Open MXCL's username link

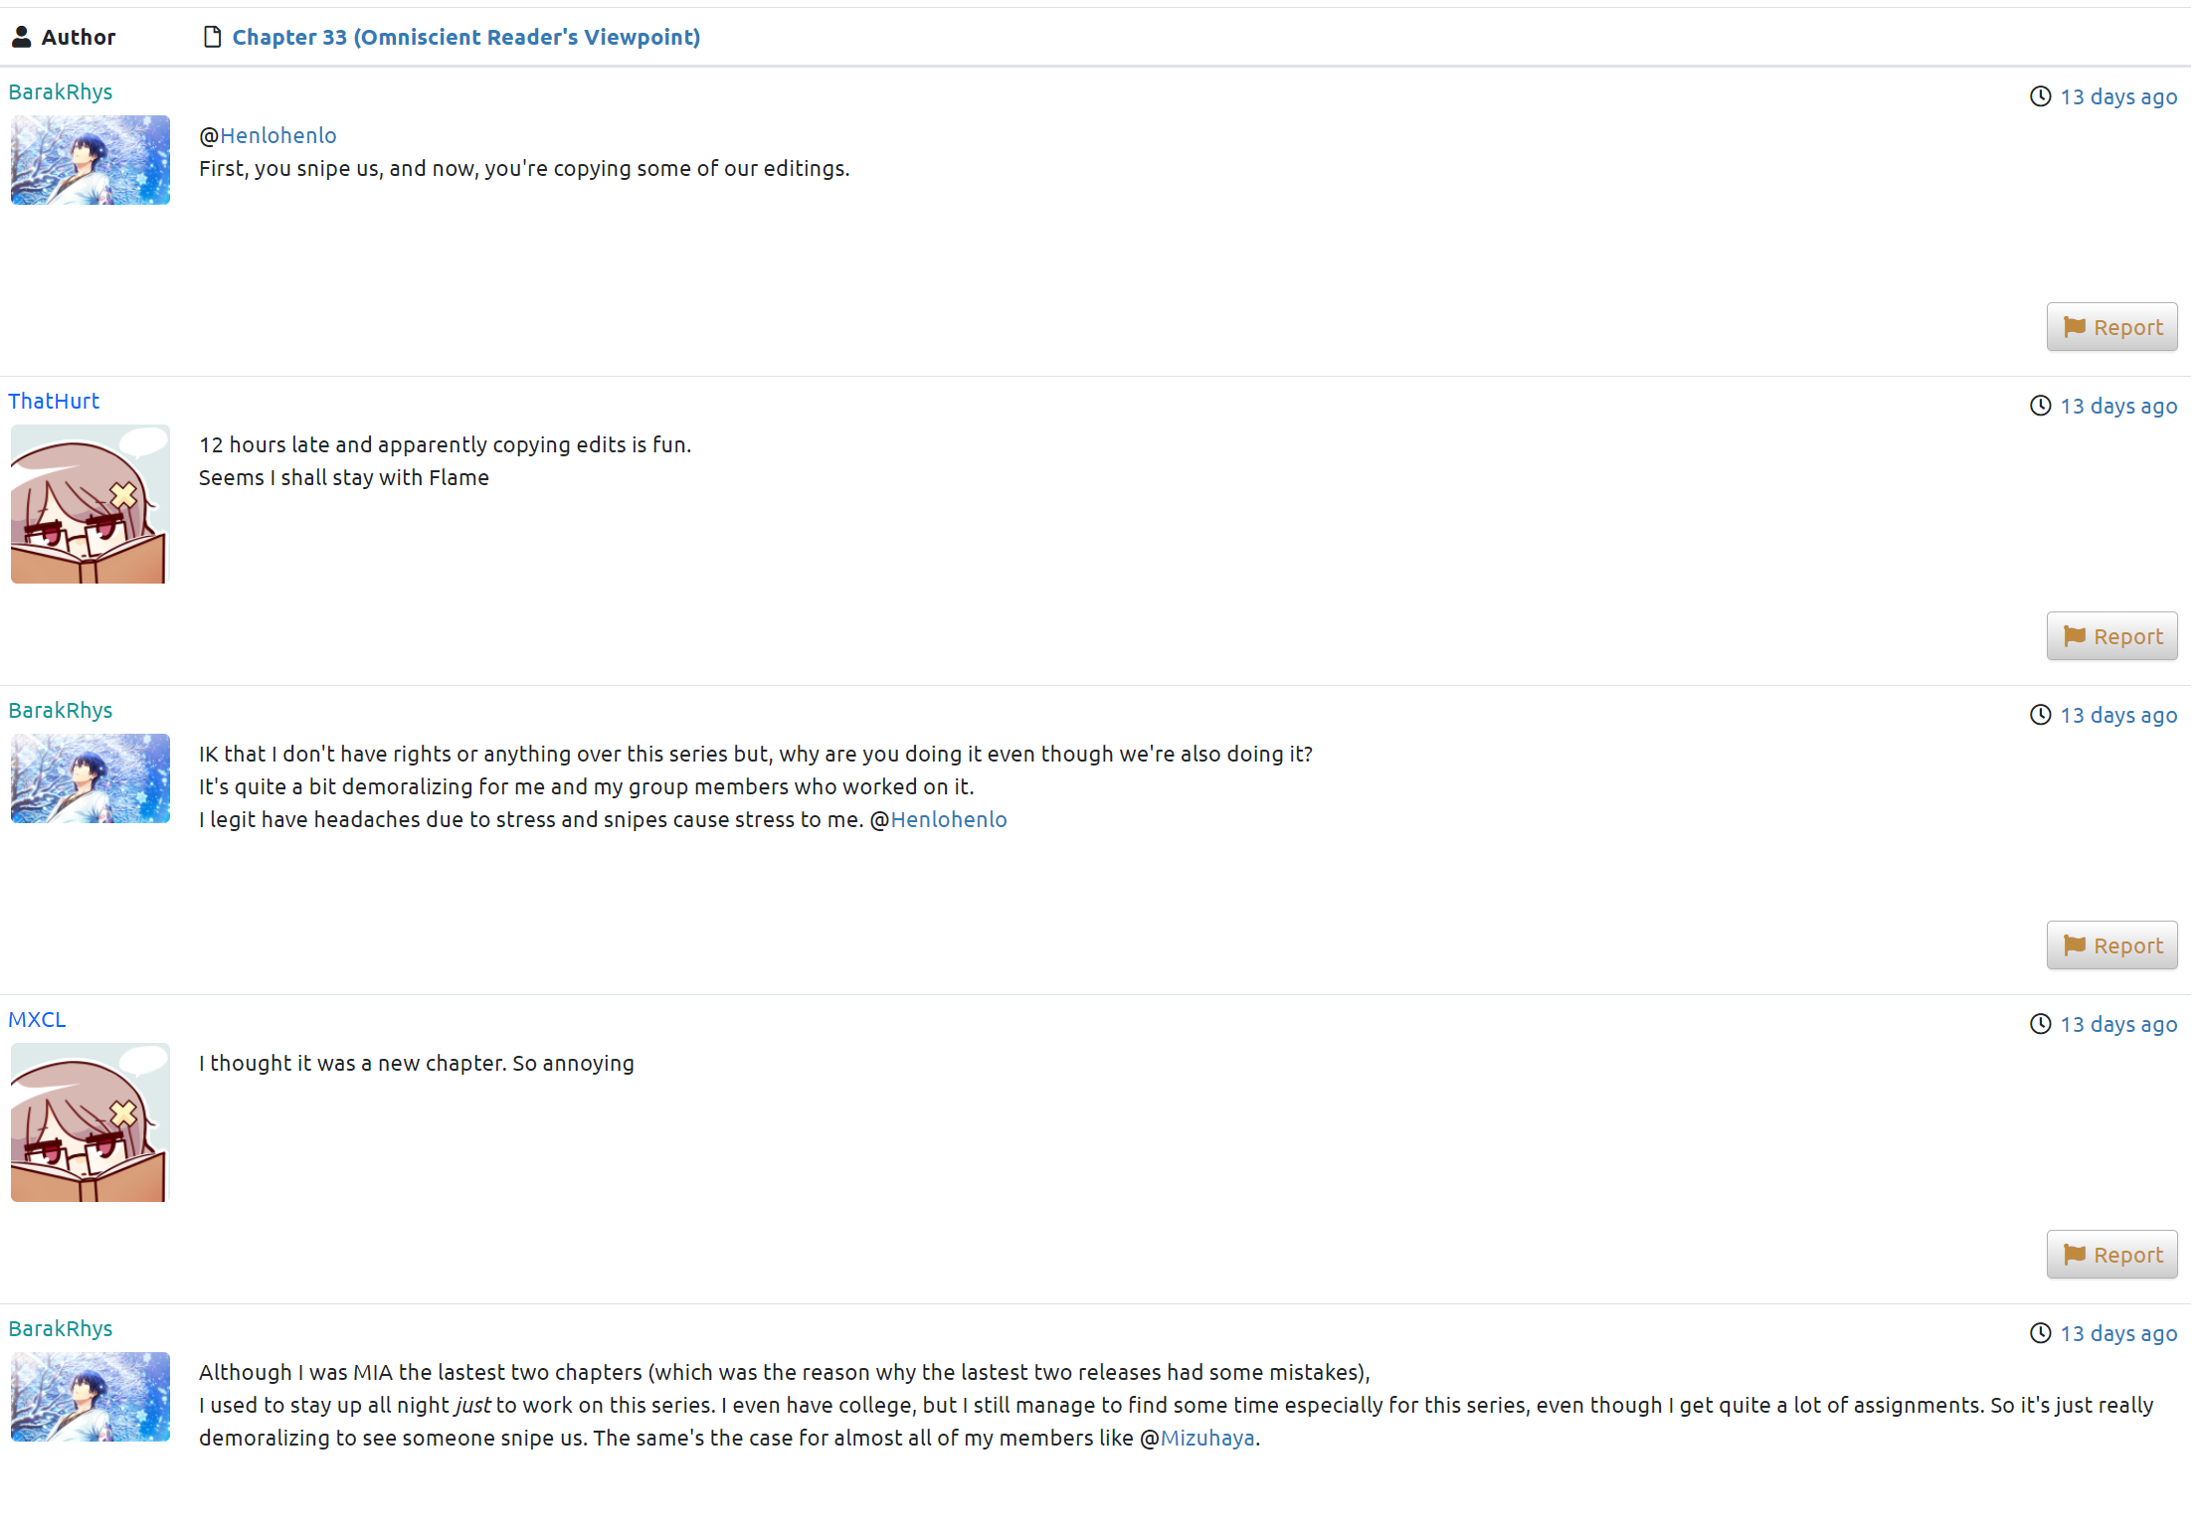tap(37, 1019)
